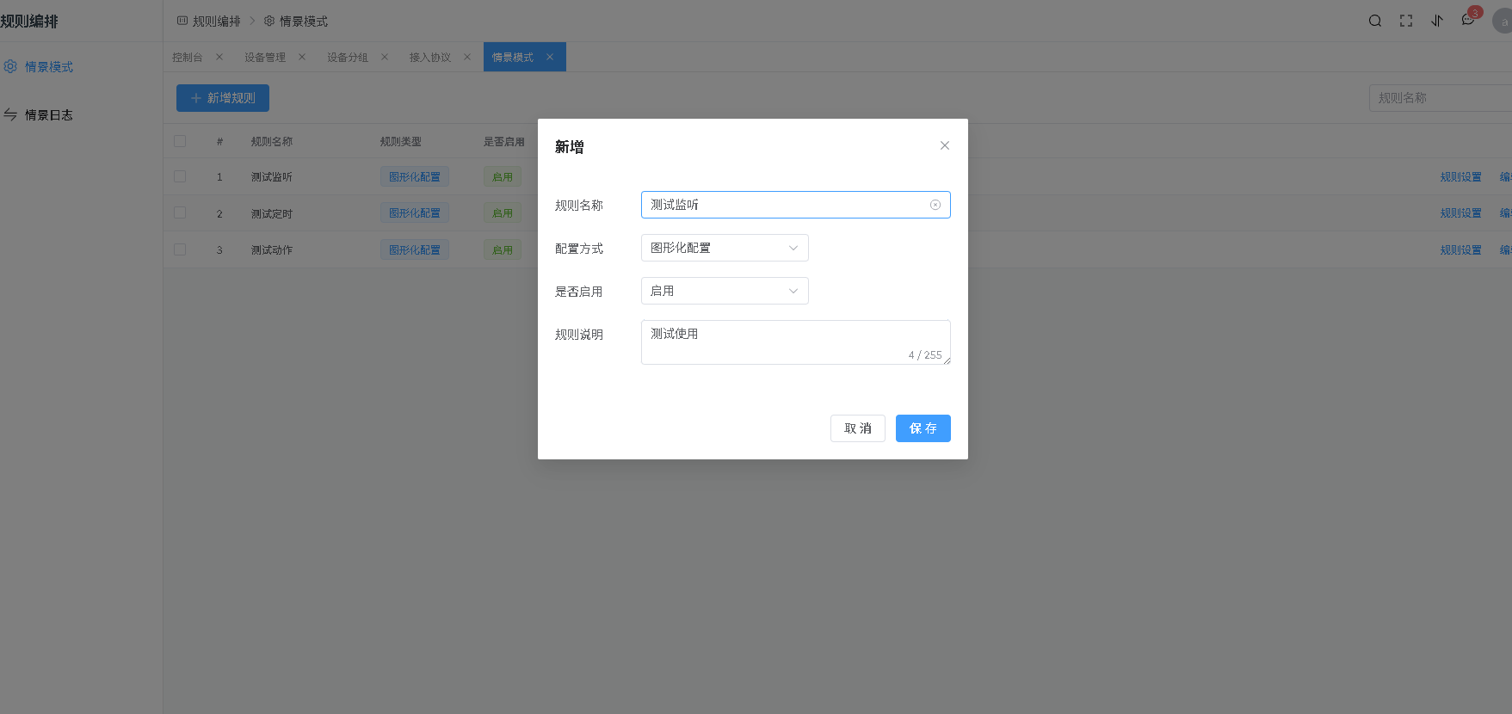This screenshot has width=1512, height=714.
Task: Open 情景日志 in the sidebar
Action: (48, 114)
